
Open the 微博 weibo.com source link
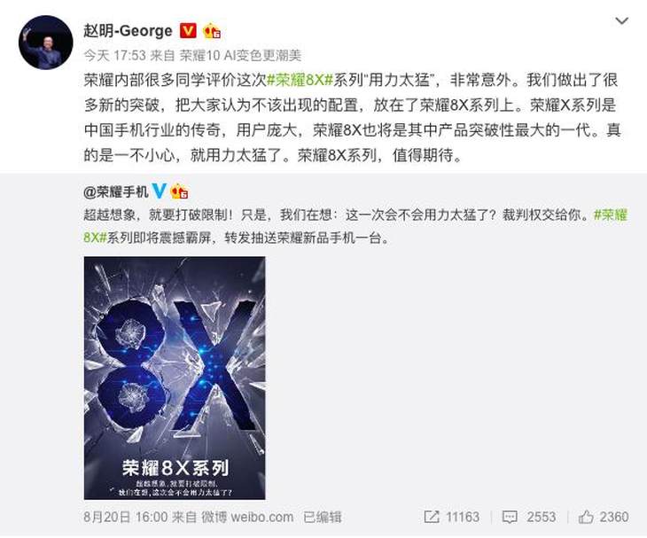[247, 517]
